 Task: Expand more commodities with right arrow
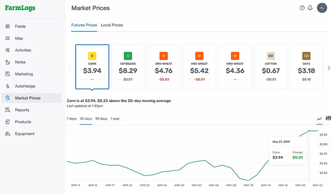(329, 68)
